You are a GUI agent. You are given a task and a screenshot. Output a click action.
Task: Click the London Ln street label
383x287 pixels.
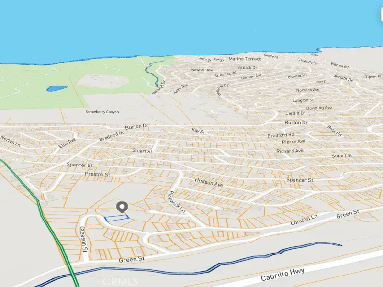tap(304, 220)
